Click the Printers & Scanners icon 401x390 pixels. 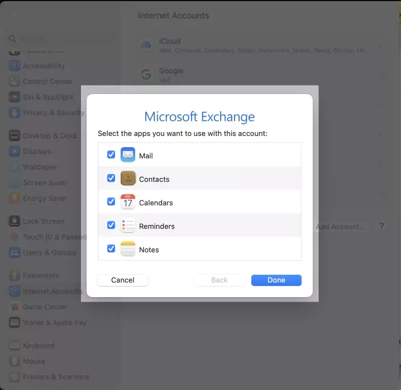point(15,377)
